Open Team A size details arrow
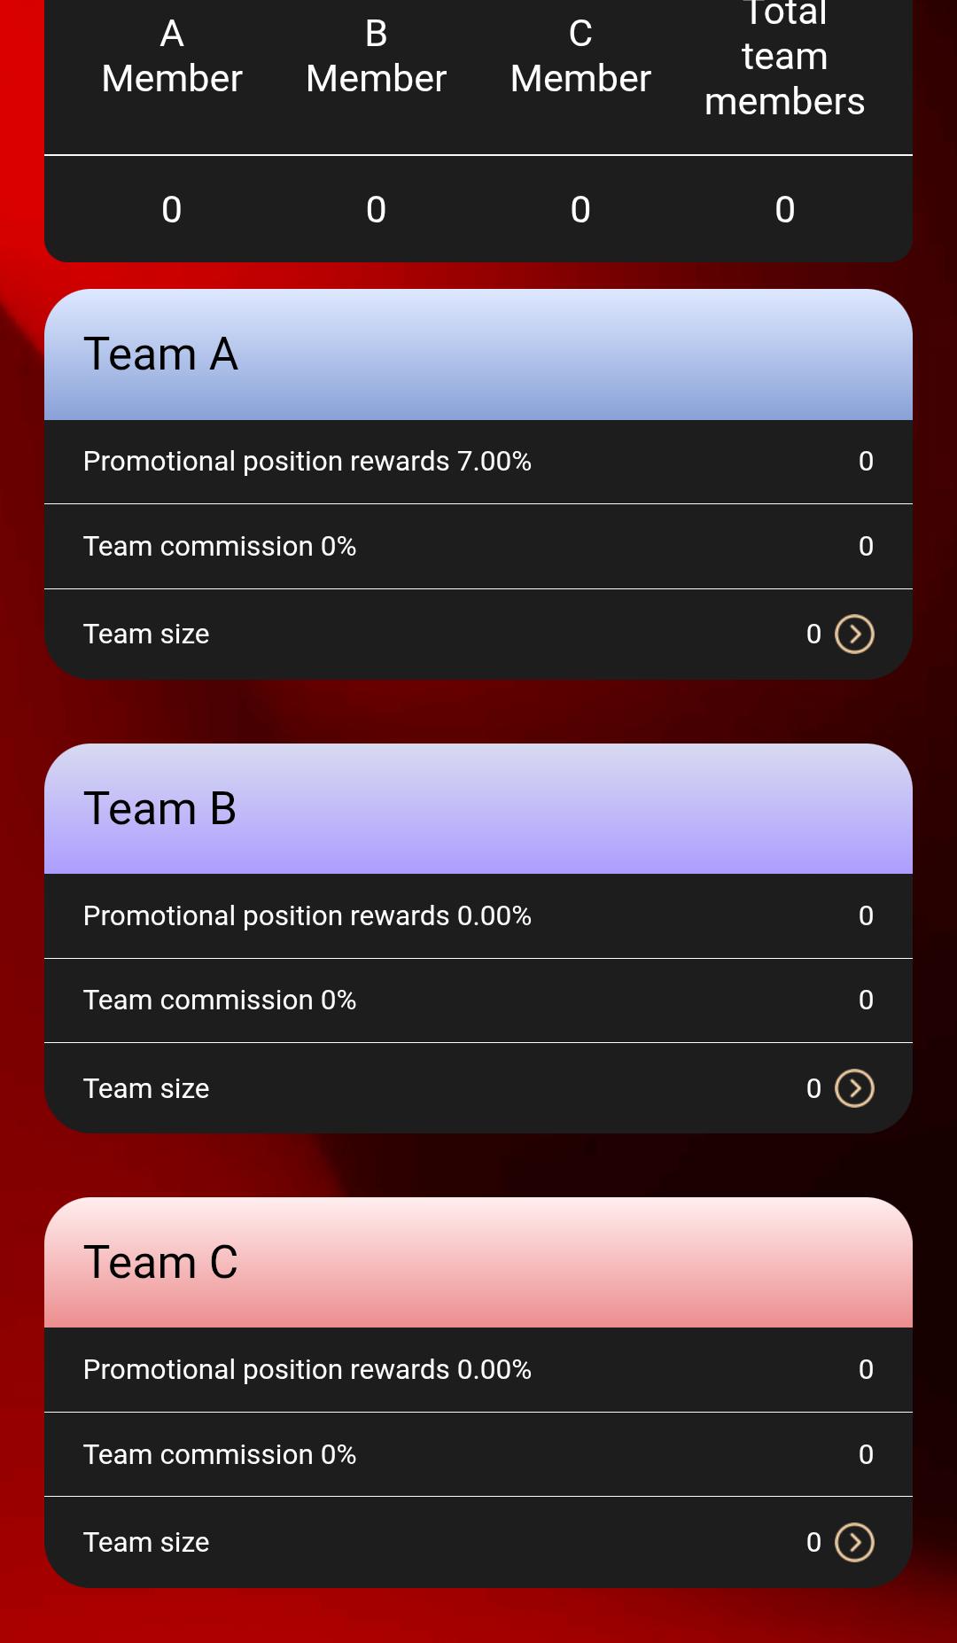Image resolution: width=957 pixels, height=1643 pixels. pos(854,634)
